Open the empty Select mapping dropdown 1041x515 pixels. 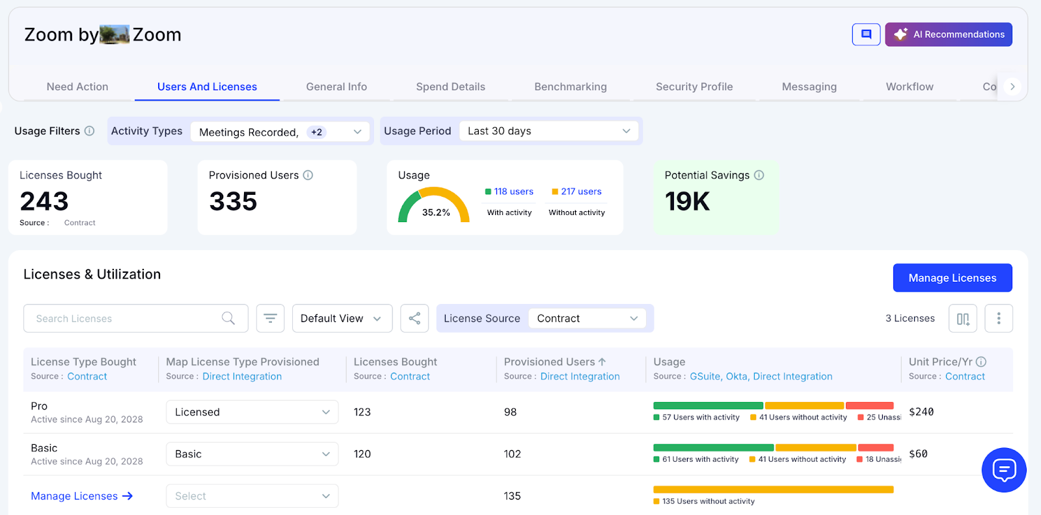(x=252, y=496)
